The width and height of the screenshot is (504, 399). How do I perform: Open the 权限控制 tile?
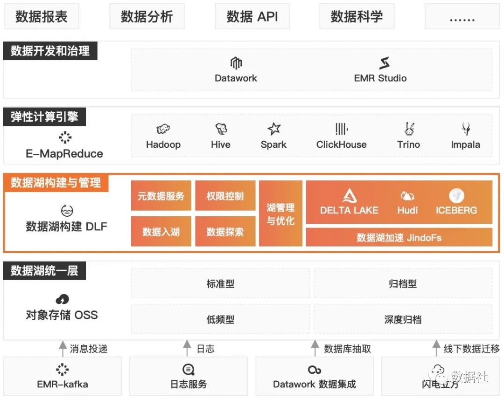225,195
